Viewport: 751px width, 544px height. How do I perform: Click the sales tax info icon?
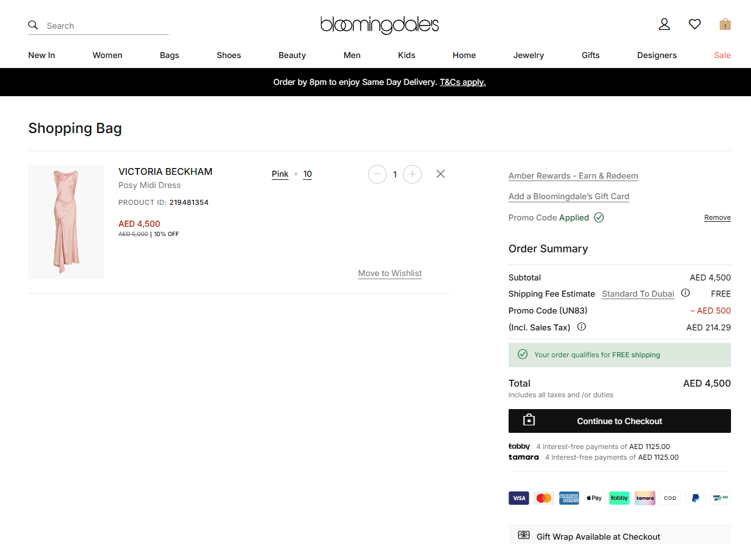[581, 327]
